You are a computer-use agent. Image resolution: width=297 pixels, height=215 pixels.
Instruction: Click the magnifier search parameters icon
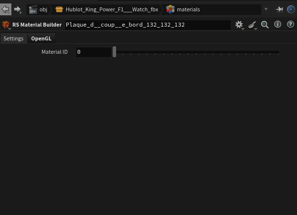tap(265, 25)
